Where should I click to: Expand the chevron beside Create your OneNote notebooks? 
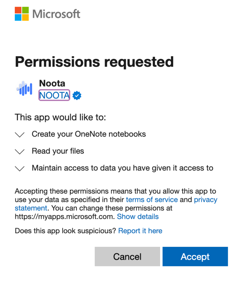click(x=20, y=135)
